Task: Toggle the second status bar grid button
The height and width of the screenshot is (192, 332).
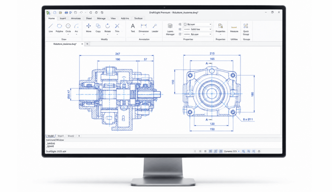Action: pyautogui.click(x=200, y=151)
